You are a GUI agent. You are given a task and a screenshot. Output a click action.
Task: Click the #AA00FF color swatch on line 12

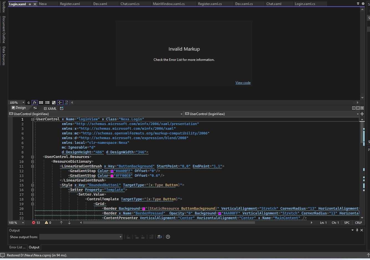click(x=112, y=171)
